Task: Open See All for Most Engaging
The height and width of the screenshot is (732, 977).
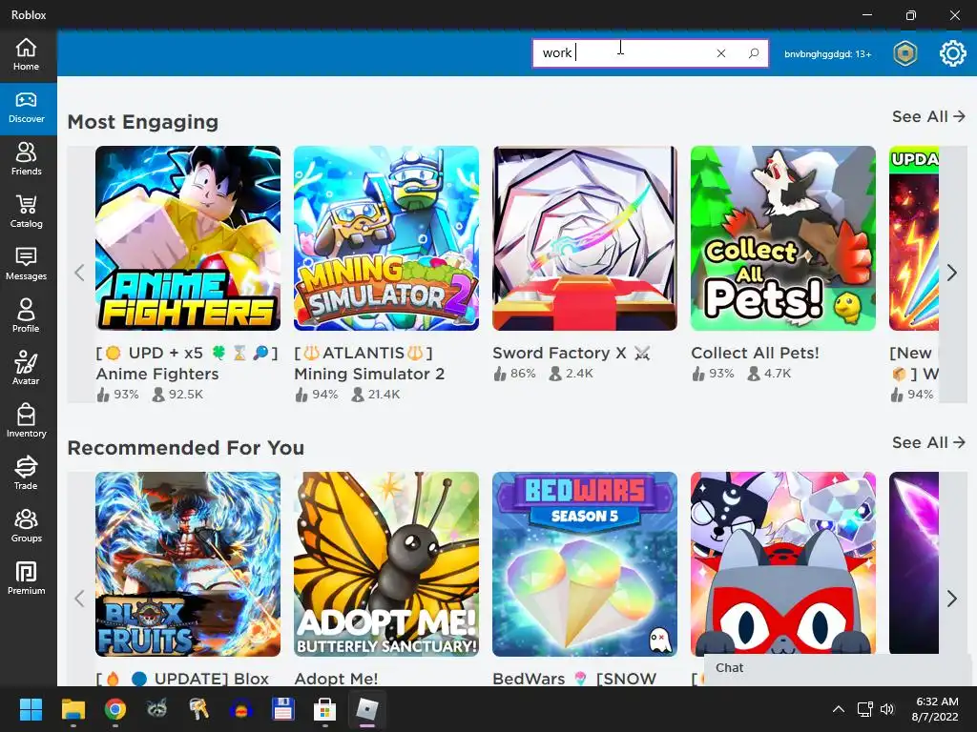Action: click(x=928, y=116)
